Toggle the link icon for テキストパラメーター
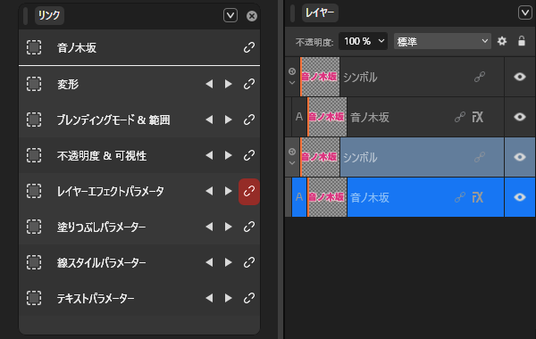536x339 pixels. pyautogui.click(x=249, y=298)
